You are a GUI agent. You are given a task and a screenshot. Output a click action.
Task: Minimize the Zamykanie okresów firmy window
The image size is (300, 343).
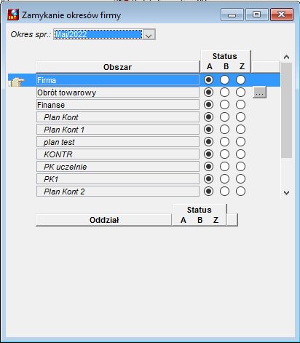pos(232,15)
